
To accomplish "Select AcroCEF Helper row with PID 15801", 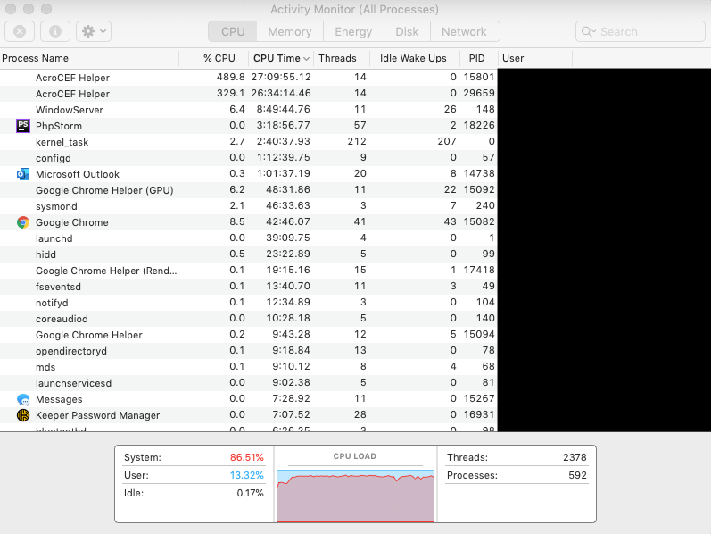I will point(249,77).
